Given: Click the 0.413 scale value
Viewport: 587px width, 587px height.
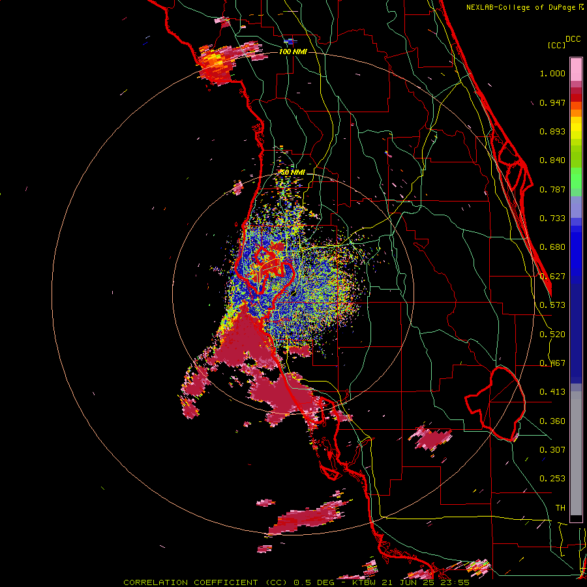Looking at the screenshot, I should click(x=552, y=392).
